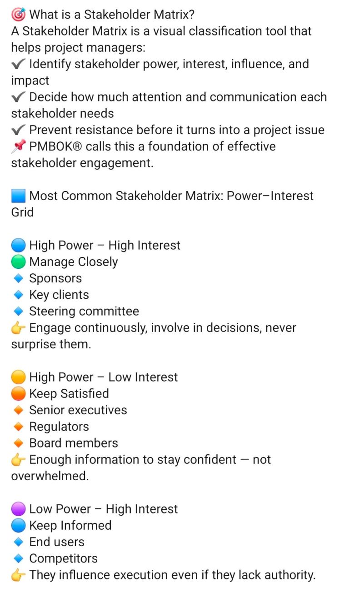349x593 pixels.
Task: Click the yellow circle beside High Power – Low Interest
Action: pyautogui.click(x=19, y=377)
